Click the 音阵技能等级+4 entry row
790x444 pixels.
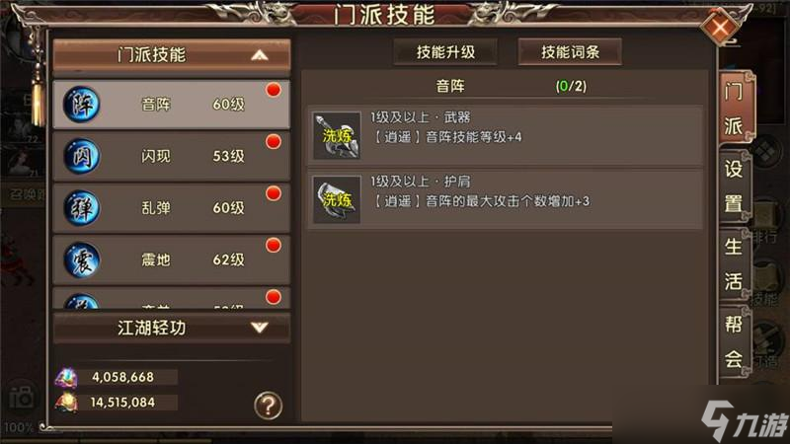point(506,136)
